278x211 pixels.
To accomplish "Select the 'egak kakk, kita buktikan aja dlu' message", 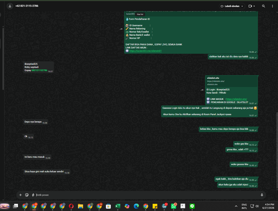I will (x=236, y=179).
